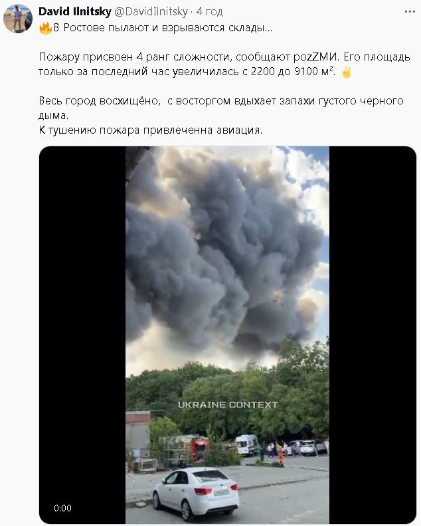Click the 'Весь город восхищёно' paragraph
The image size is (421, 526).
[x=221, y=108]
